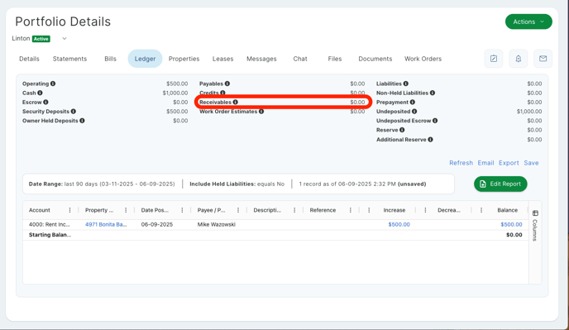569x330 pixels.
Task: Click the Liabilities info icon
Action: pos(406,84)
